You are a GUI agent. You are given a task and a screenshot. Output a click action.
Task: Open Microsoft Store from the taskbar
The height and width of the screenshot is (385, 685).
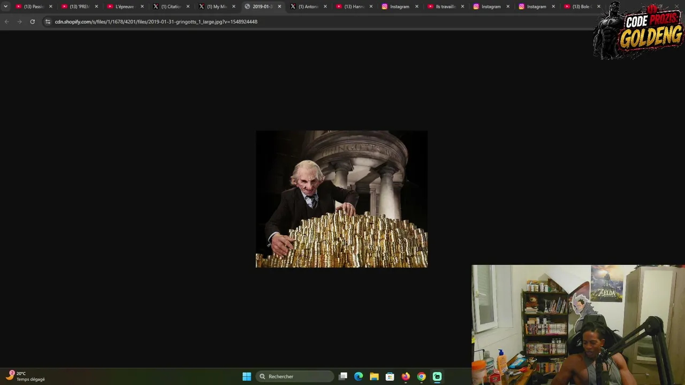click(x=390, y=376)
